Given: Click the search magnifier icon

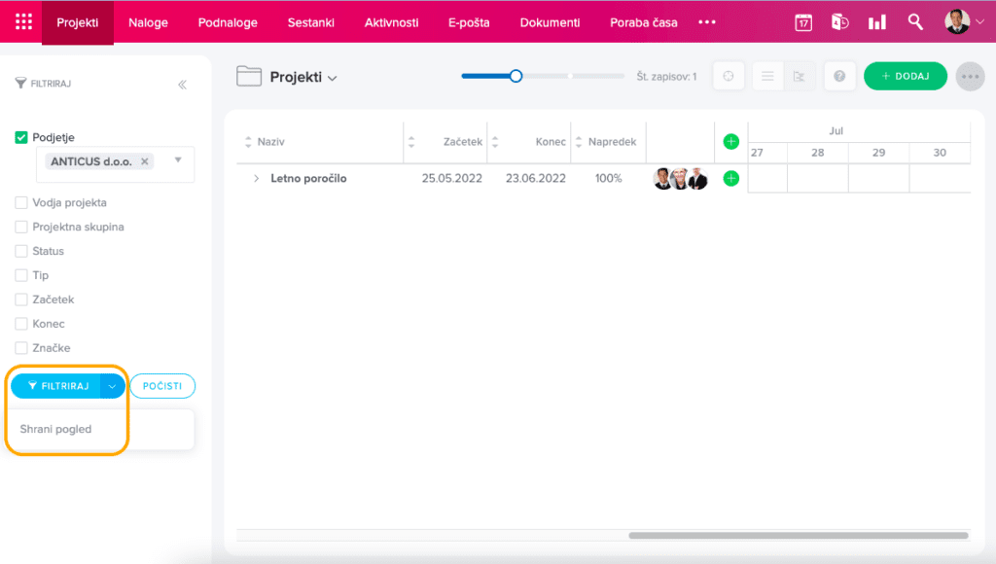Looking at the screenshot, I should click(915, 22).
